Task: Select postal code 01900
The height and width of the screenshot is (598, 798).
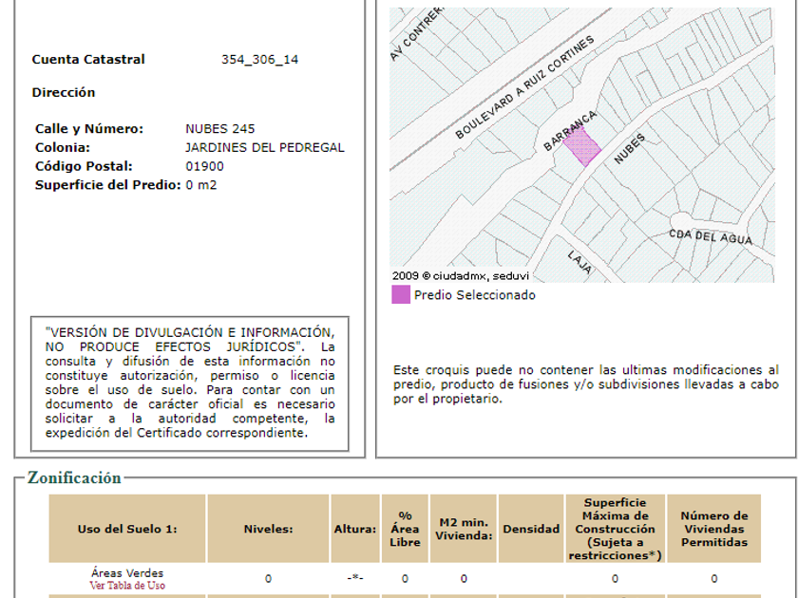Action: pos(204,166)
